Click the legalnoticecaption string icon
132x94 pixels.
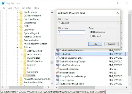click(x=57, y=69)
